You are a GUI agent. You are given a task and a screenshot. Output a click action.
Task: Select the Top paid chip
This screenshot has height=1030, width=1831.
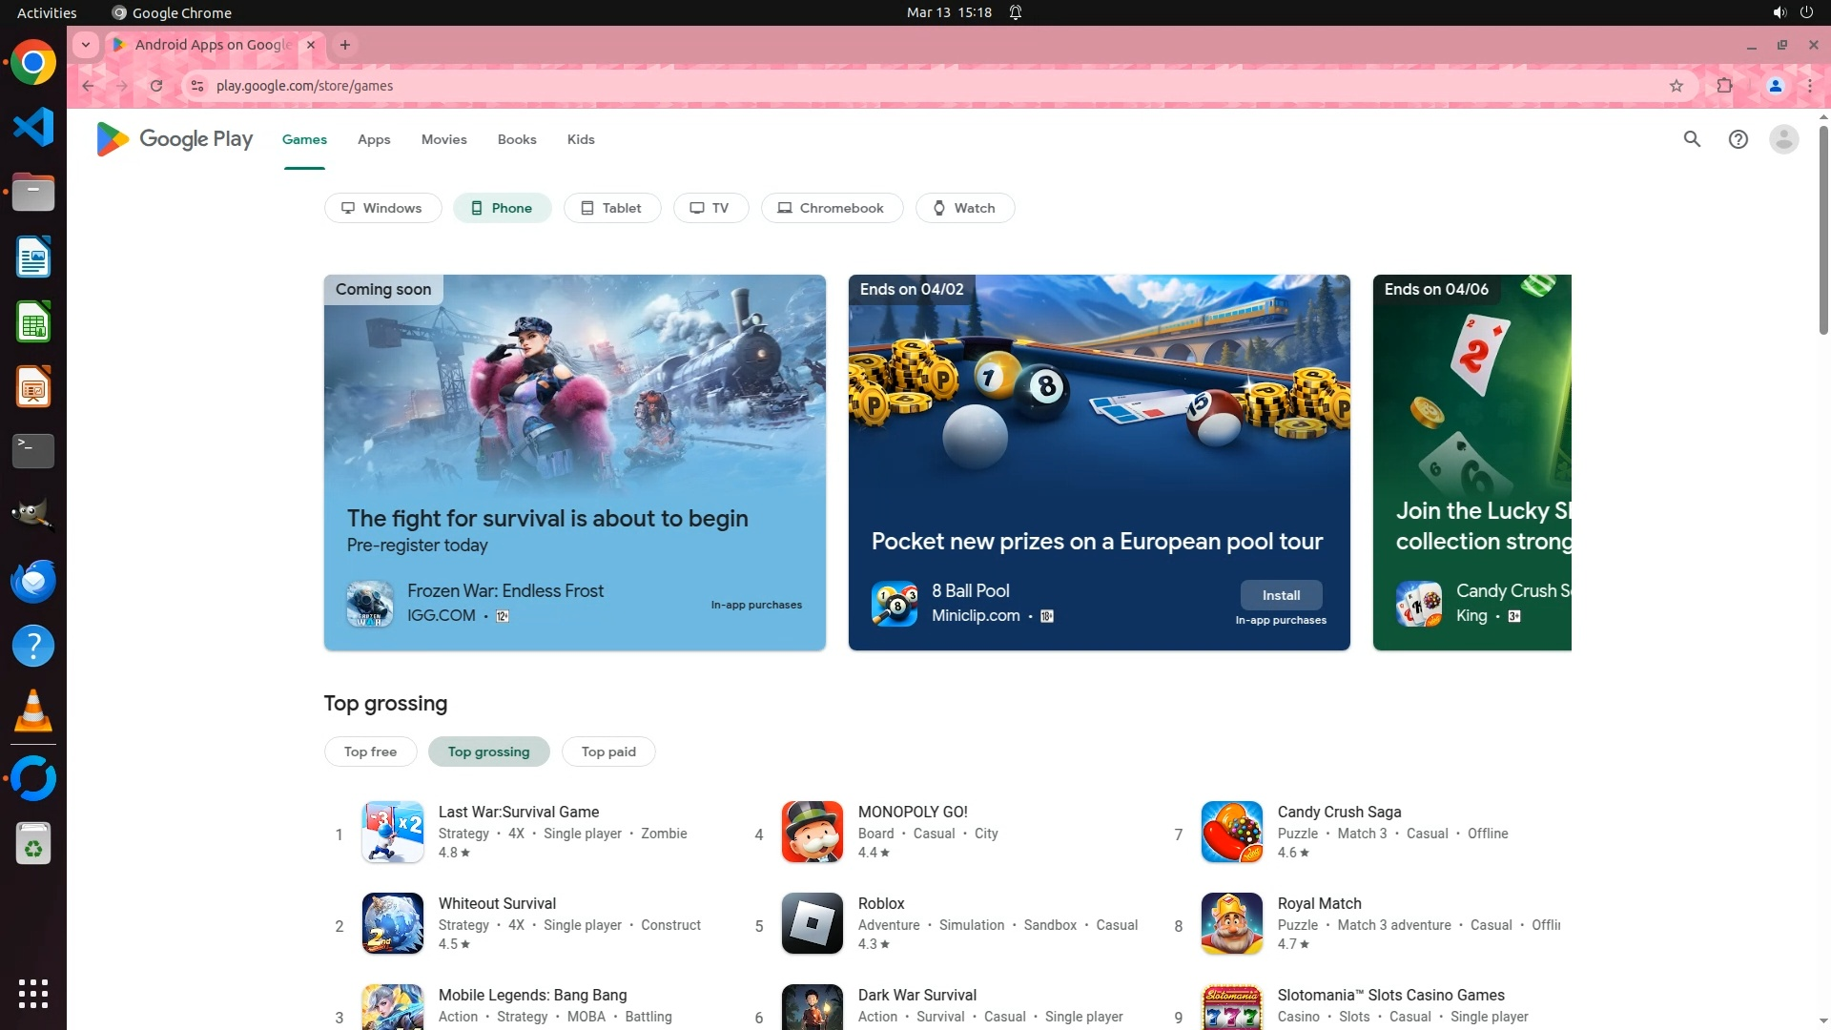pyautogui.click(x=608, y=752)
